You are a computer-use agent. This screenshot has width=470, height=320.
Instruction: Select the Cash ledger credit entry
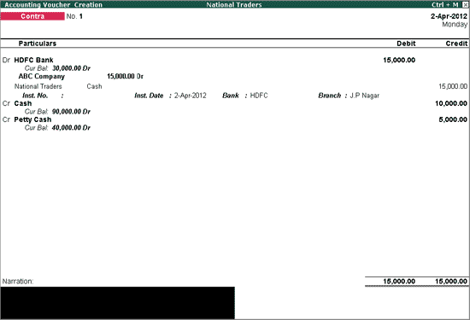point(23,103)
